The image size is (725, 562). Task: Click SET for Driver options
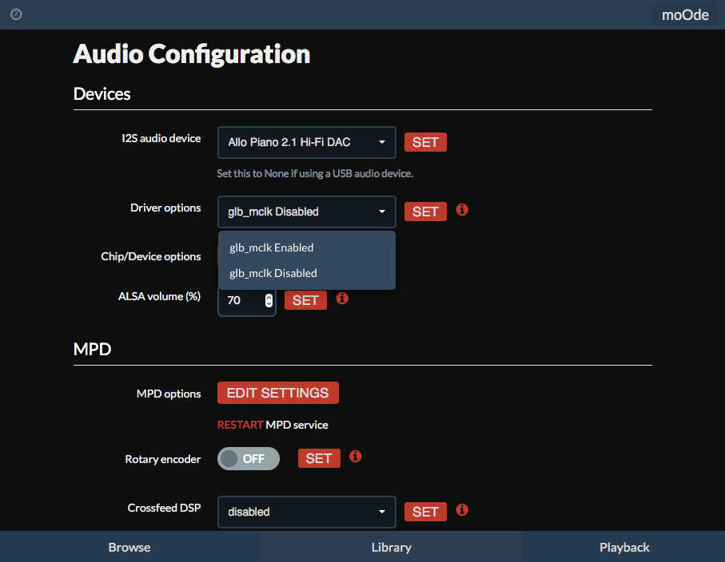[425, 212]
